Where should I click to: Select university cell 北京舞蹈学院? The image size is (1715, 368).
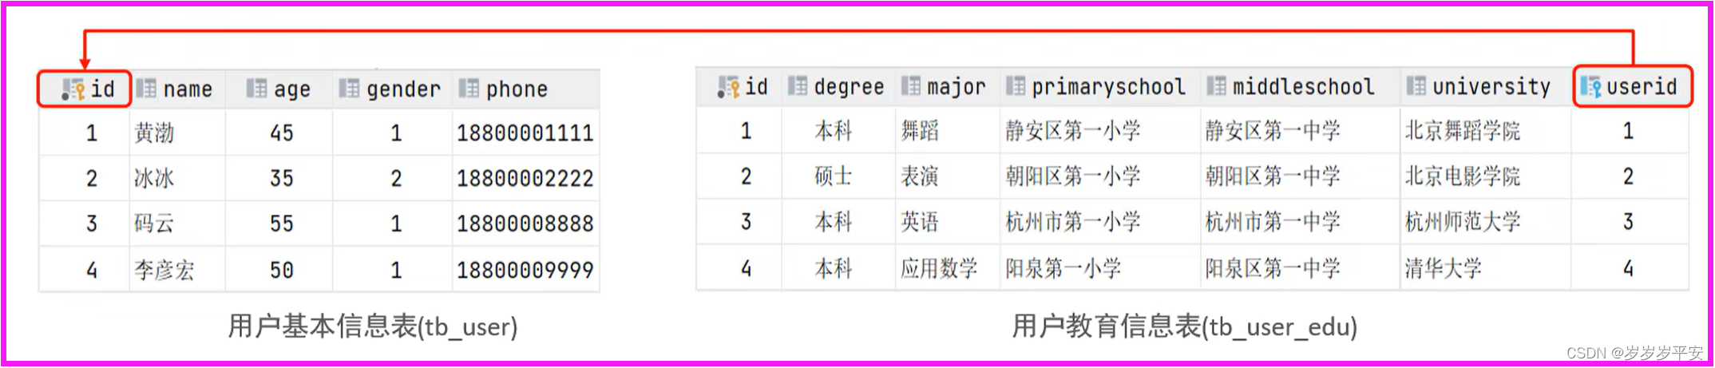[1463, 131]
